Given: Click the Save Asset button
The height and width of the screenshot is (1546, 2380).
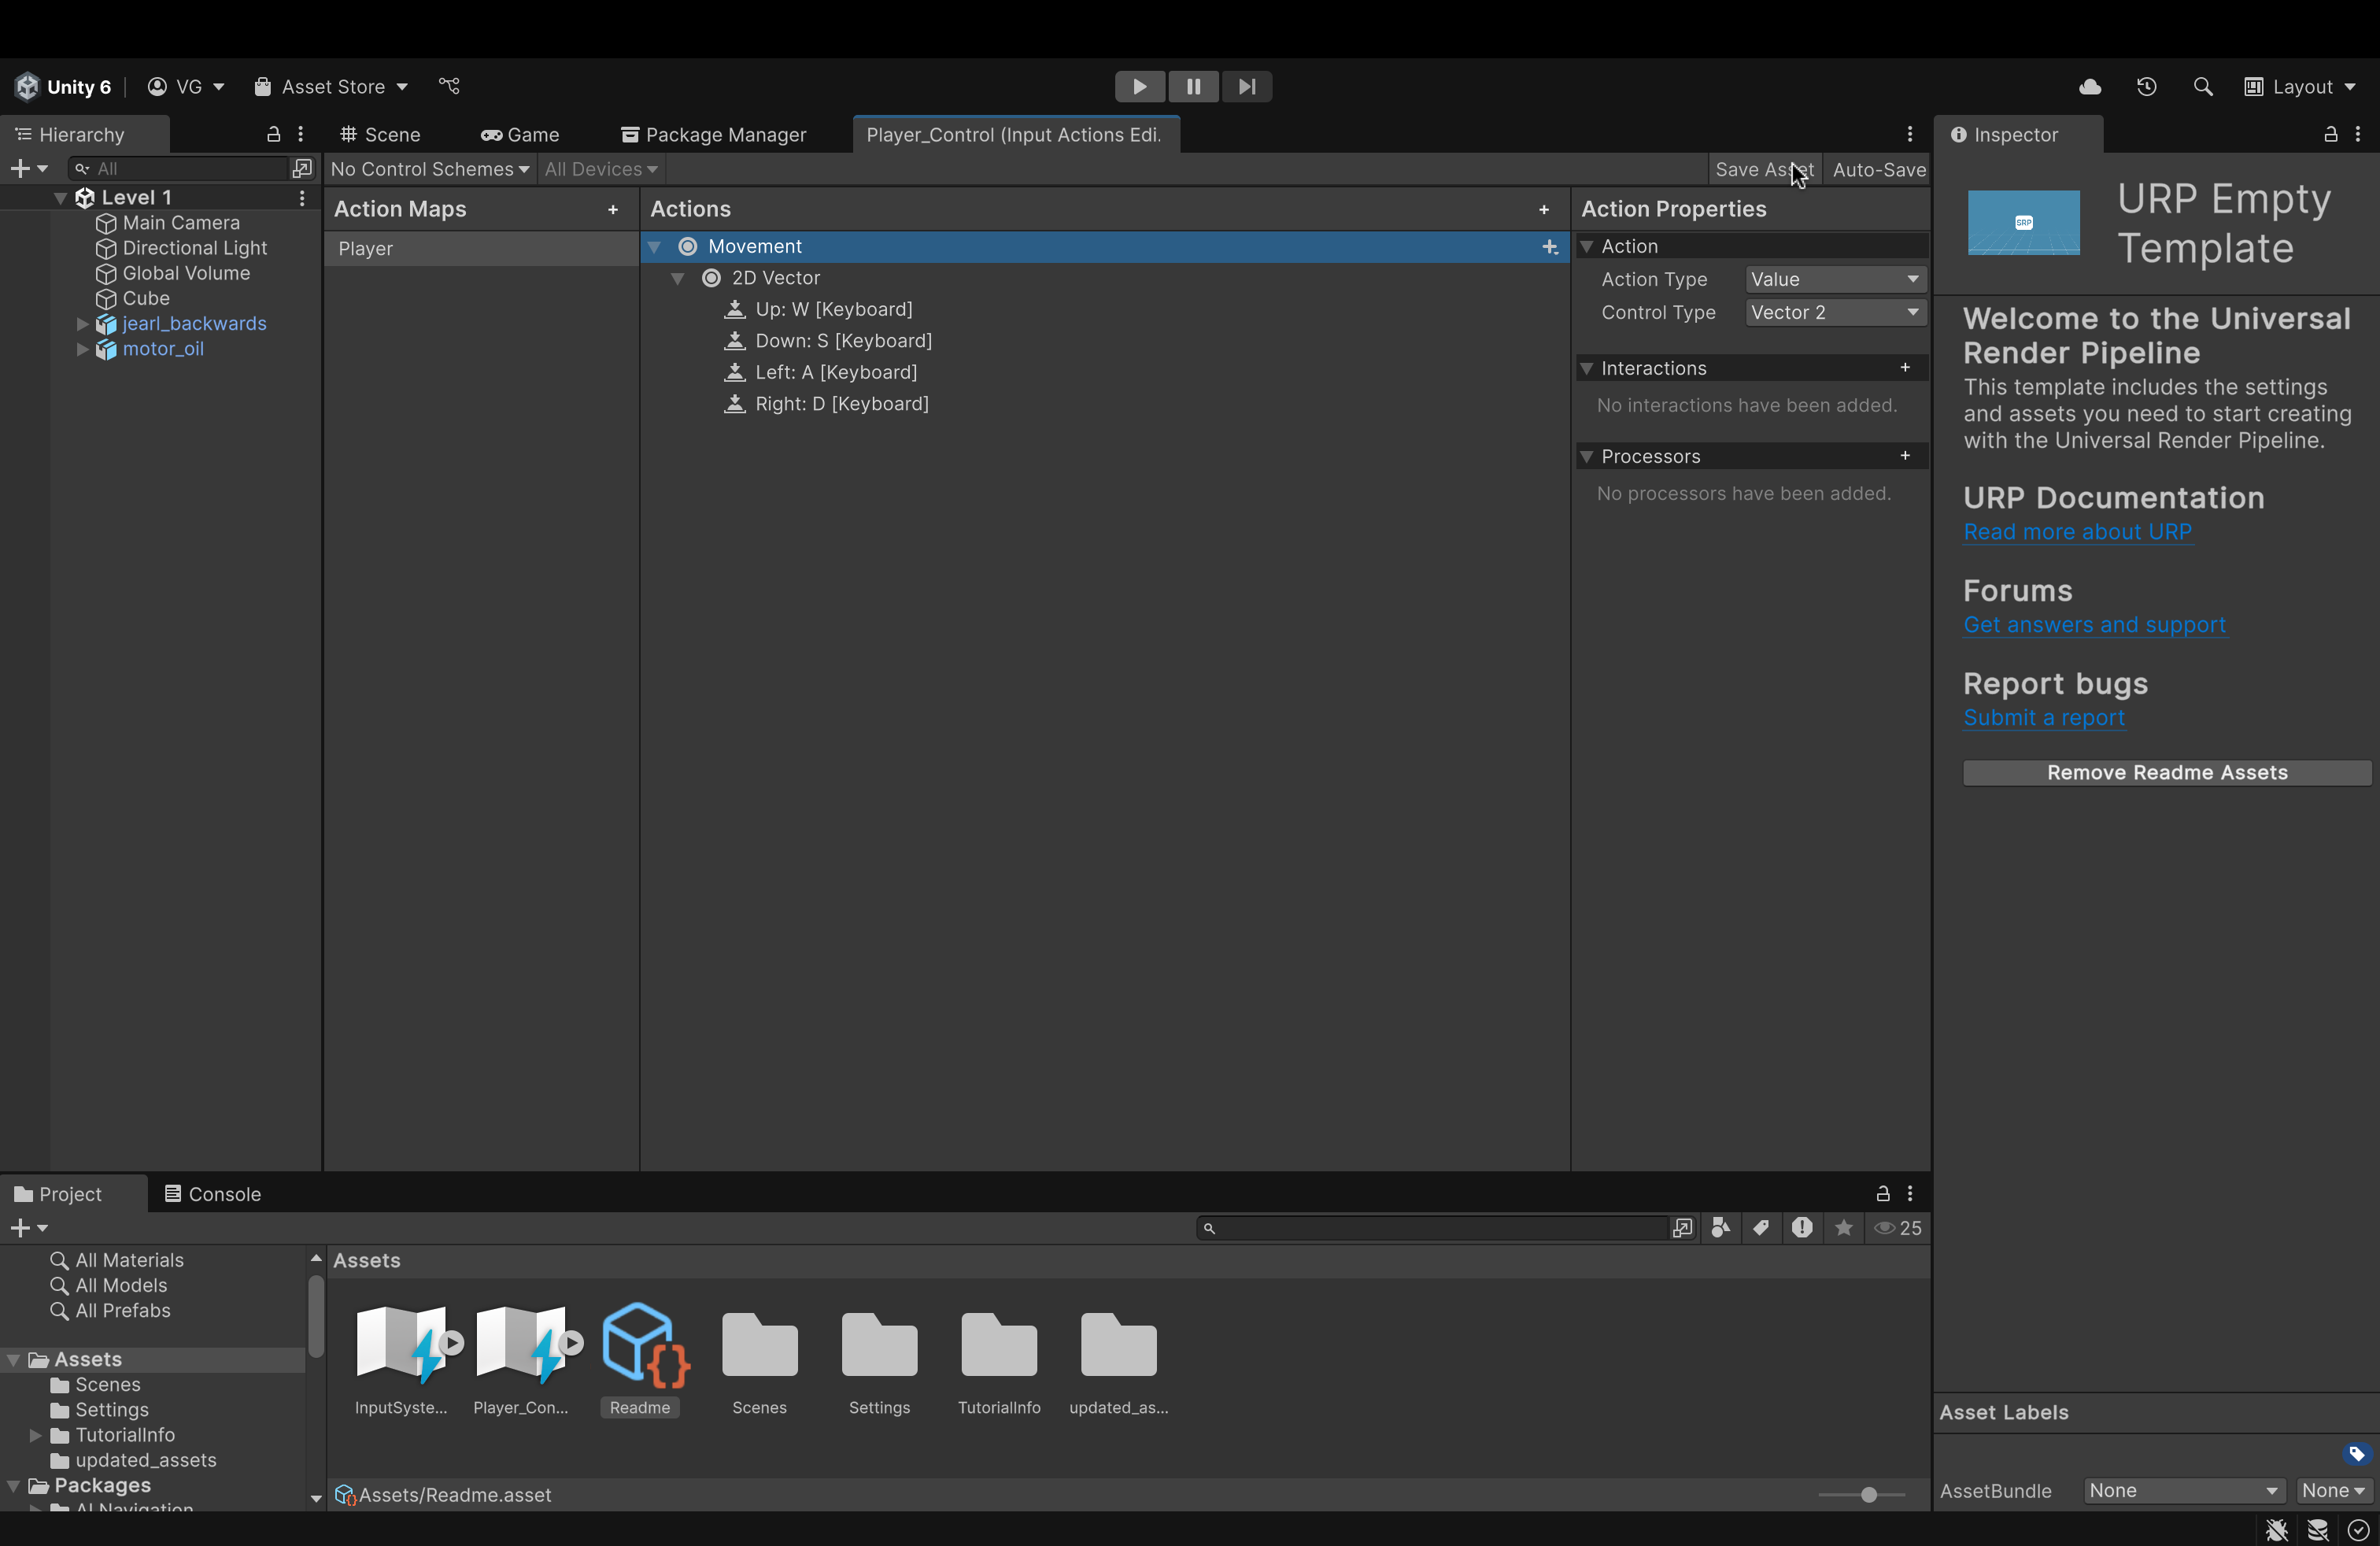Looking at the screenshot, I should click(1765, 170).
